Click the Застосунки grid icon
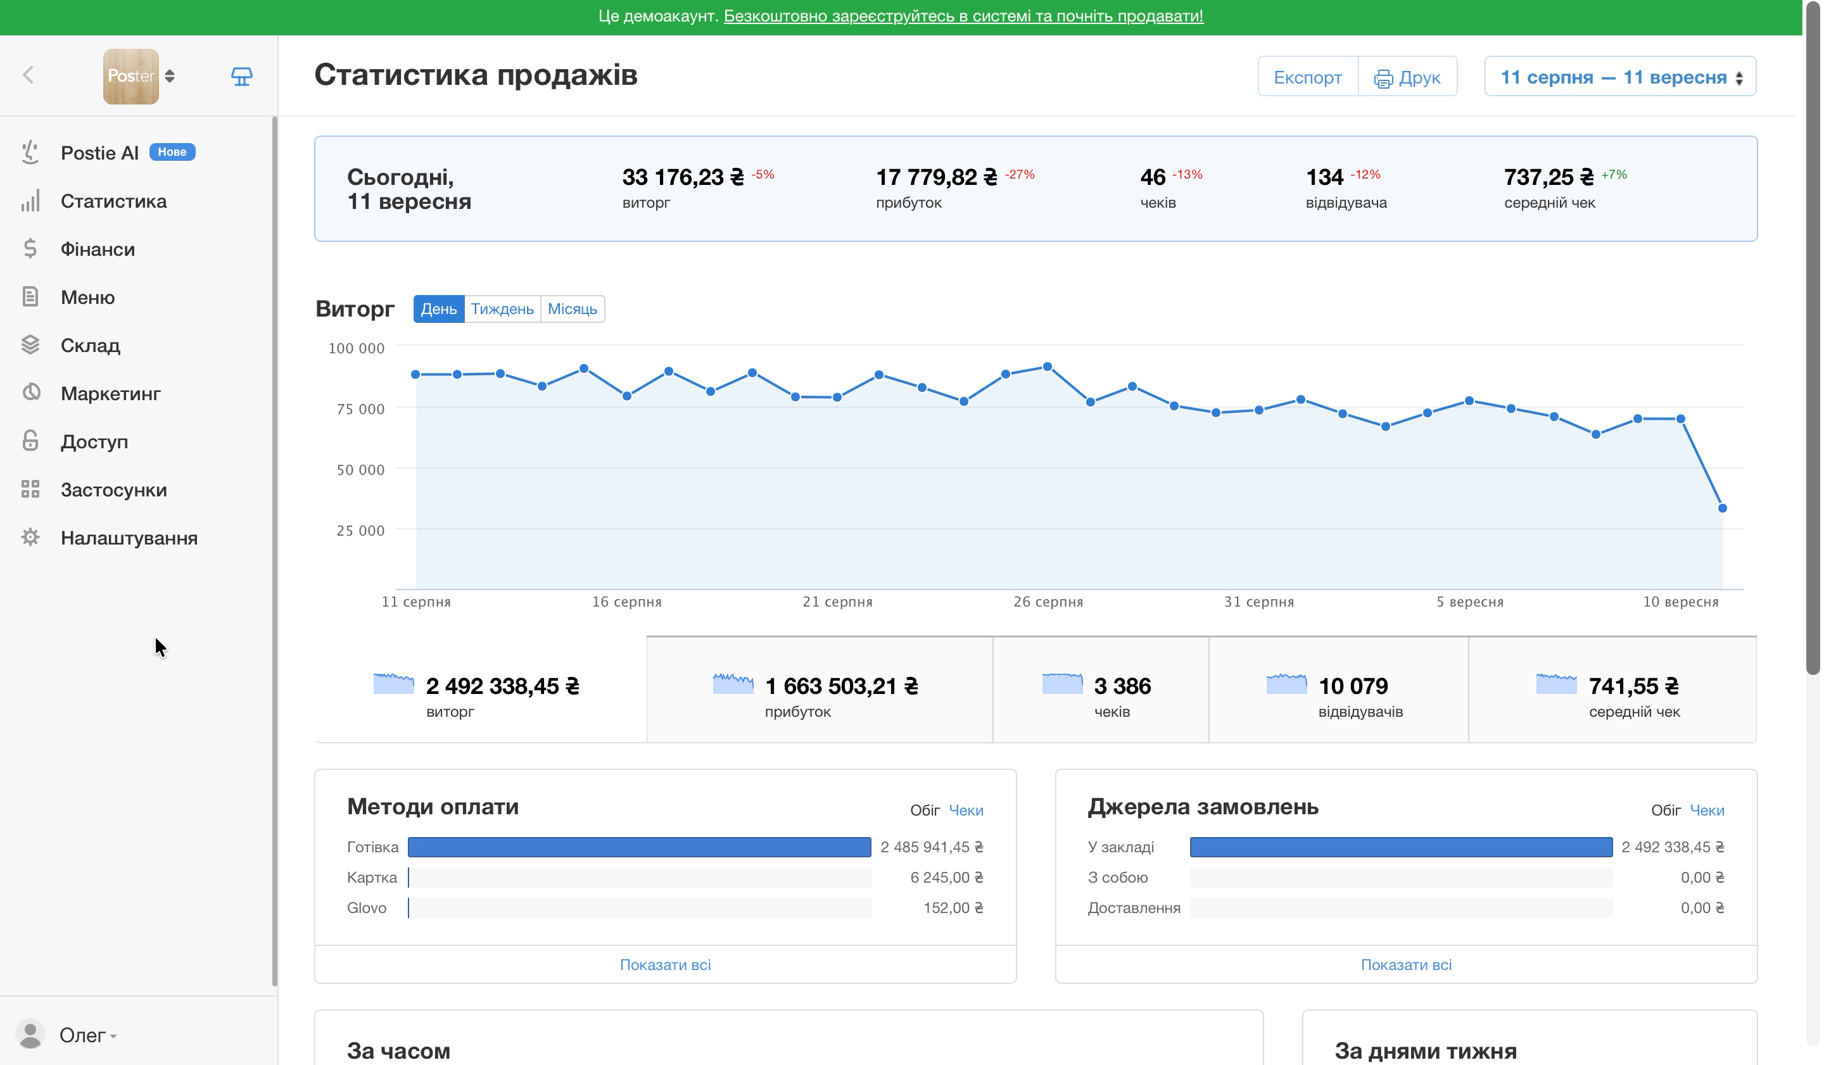The width and height of the screenshot is (1824, 1065). point(30,489)
